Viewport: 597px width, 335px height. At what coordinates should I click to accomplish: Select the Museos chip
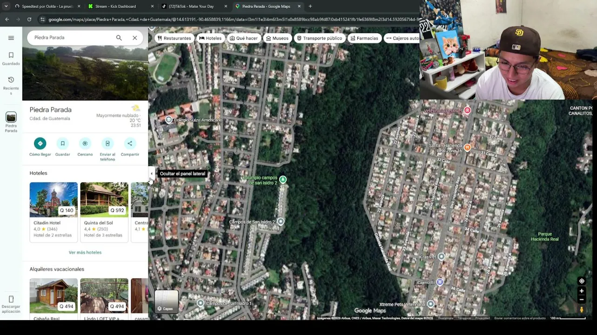tap(277, 38)
